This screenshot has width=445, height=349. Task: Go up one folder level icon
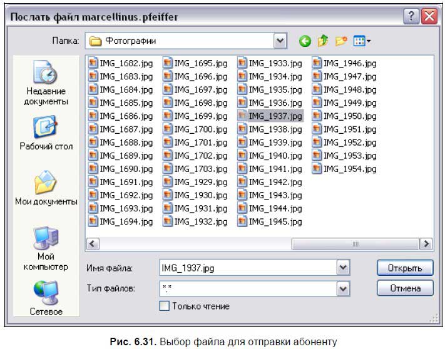tap(323, 41)
